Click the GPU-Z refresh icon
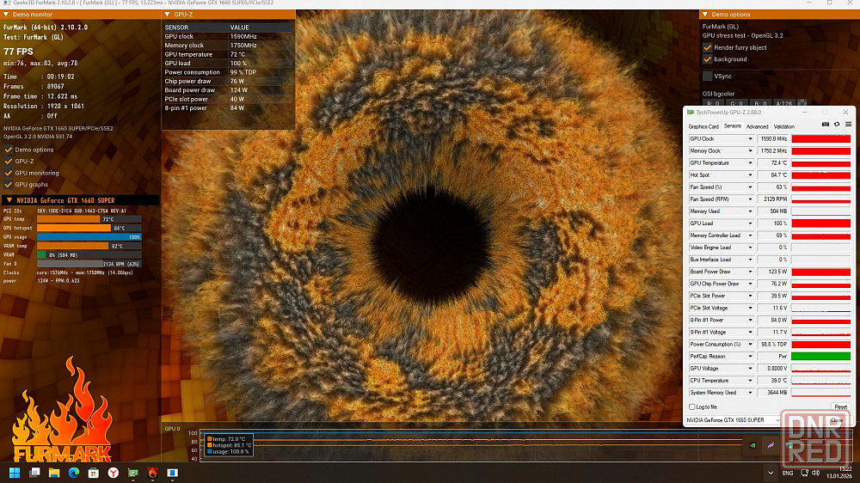The height and width of the screenshot is (483, 860). (836, 125)
